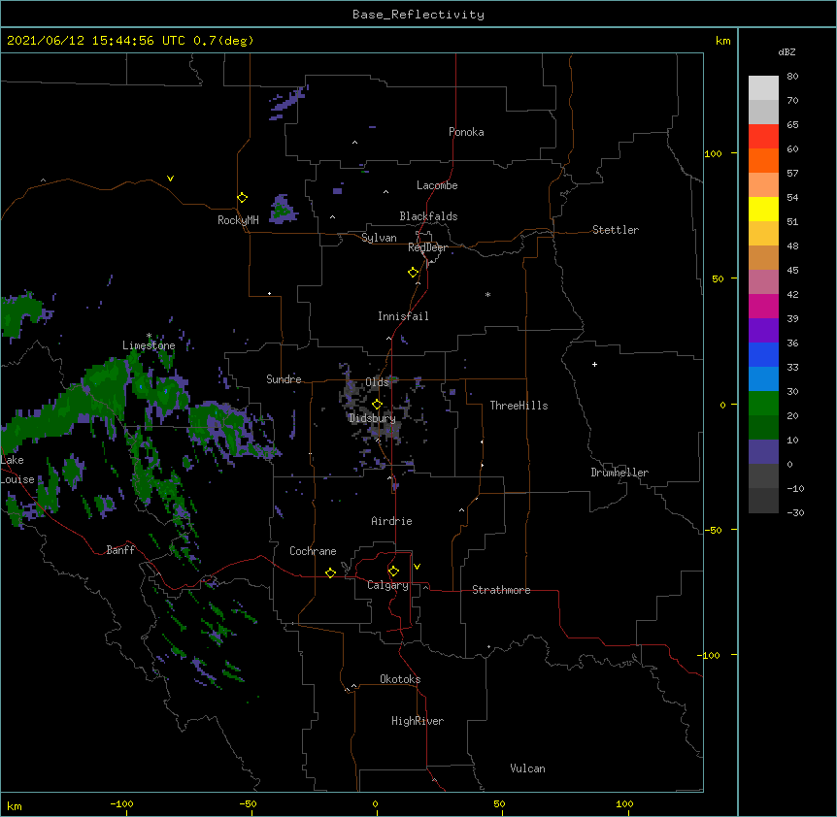Click the bottom axis 100 km tick label

624,803
